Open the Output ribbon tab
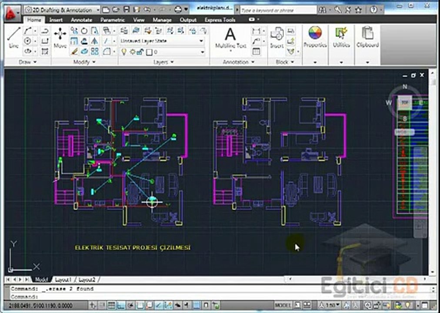The width and height of the screenshot is (440, 313). pos(188,20)
